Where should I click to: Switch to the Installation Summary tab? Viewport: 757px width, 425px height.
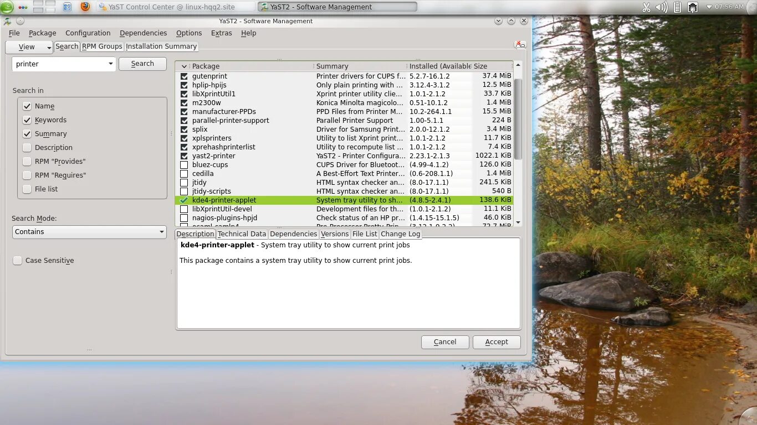point(161,46)
